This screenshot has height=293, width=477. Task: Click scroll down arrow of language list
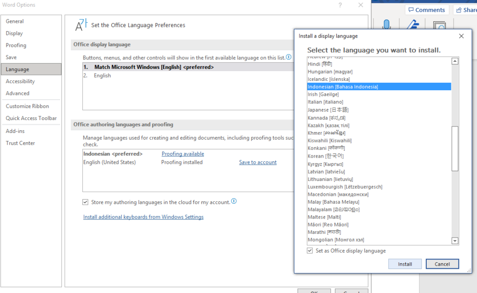[x=455, y=241]
